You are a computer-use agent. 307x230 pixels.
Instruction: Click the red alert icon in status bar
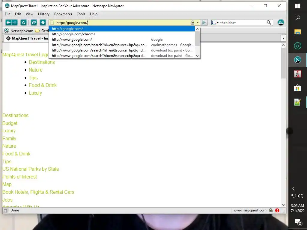277,210
